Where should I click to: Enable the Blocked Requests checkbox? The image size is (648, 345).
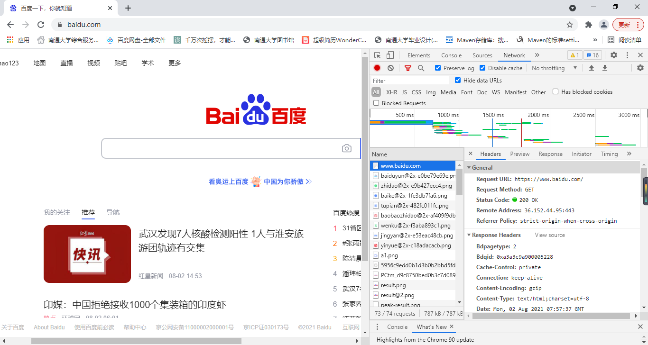click(376, 103)
